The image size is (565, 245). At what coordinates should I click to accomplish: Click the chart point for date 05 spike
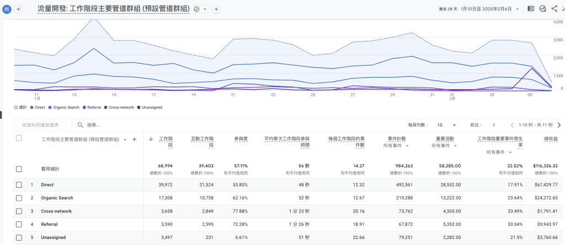[x=531, y=68]
